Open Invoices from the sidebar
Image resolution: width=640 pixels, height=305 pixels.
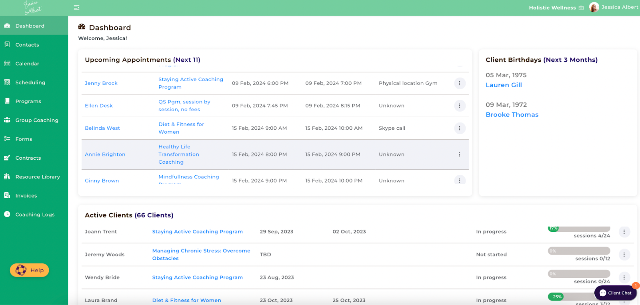pyautogui.click(x=34, y=195)
